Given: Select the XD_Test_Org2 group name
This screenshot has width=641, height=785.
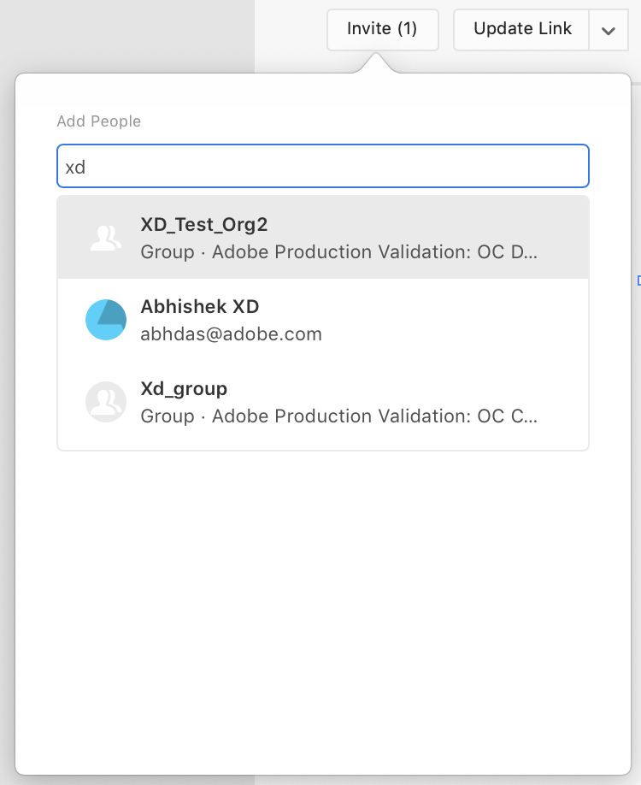Looking at the screenshot, I should (x=204, y=224).
